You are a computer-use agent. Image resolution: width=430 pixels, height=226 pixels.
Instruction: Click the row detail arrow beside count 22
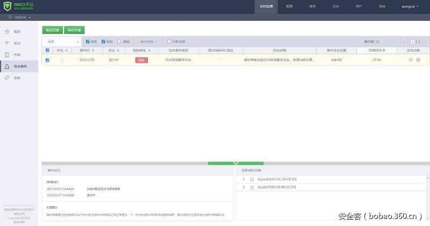pyautogui.click(x=418, y=60)
